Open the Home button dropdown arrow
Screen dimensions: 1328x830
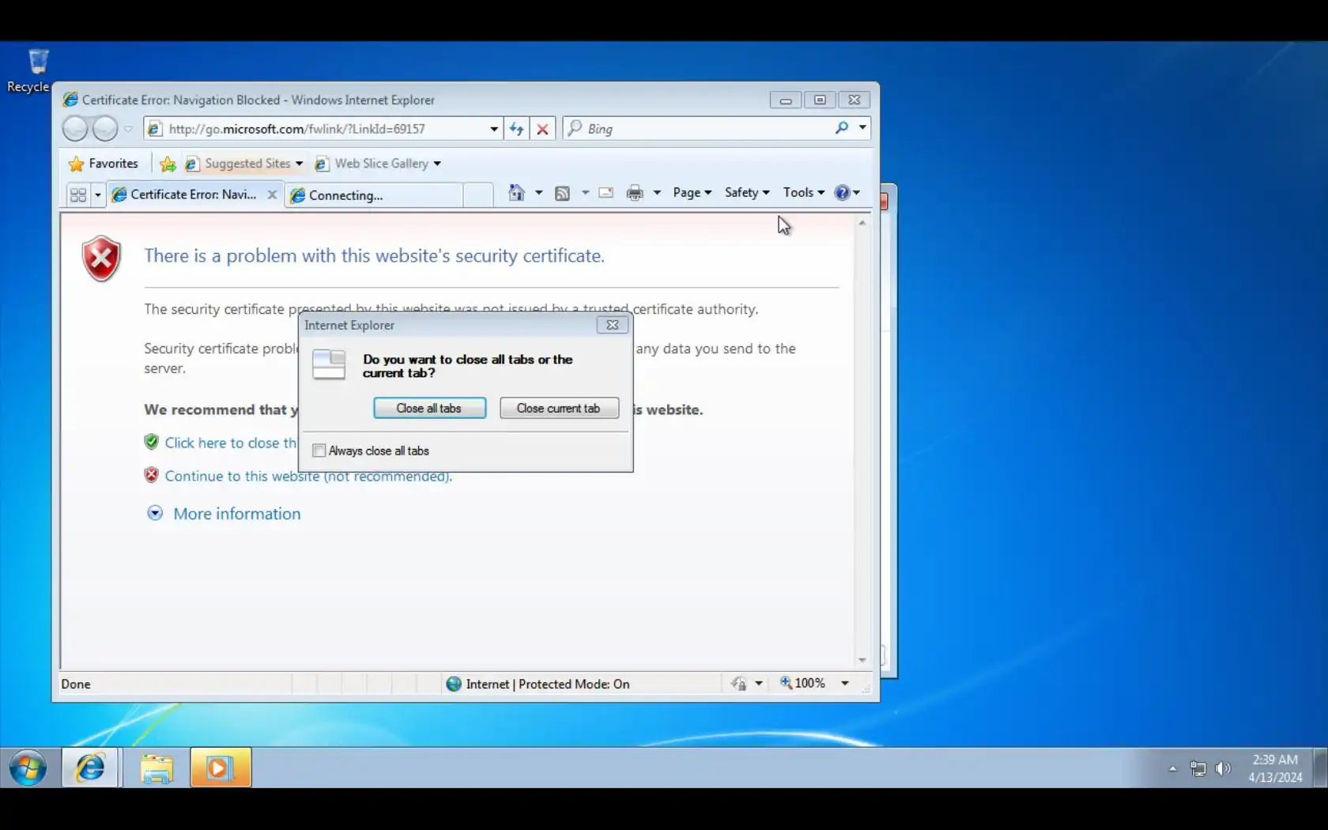point(539,193)
